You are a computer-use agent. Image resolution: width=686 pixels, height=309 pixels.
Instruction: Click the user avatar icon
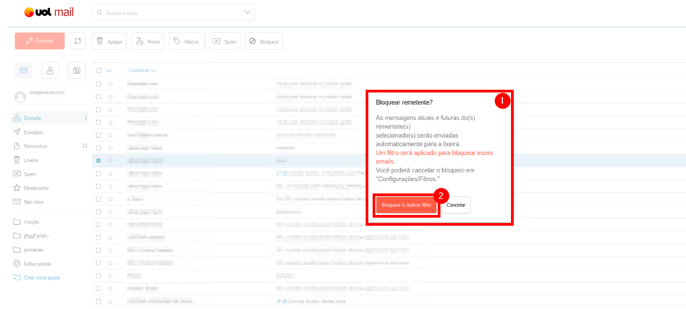[x=20, y=97]
